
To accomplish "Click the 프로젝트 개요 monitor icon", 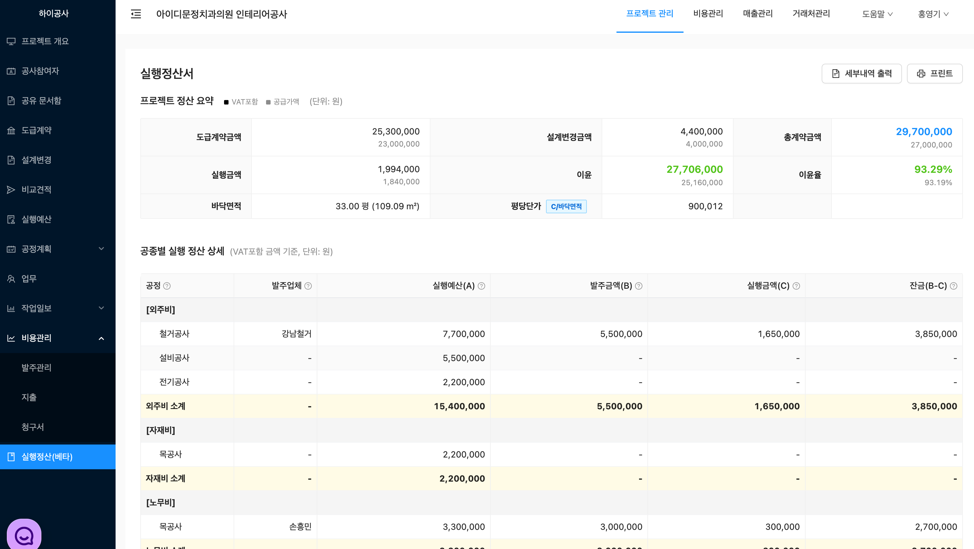I will (11, 41).
